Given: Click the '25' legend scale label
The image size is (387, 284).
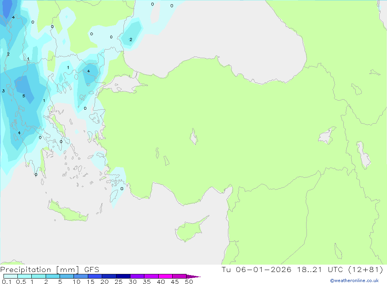Looking at the screenshot, I should pos(119,282).
